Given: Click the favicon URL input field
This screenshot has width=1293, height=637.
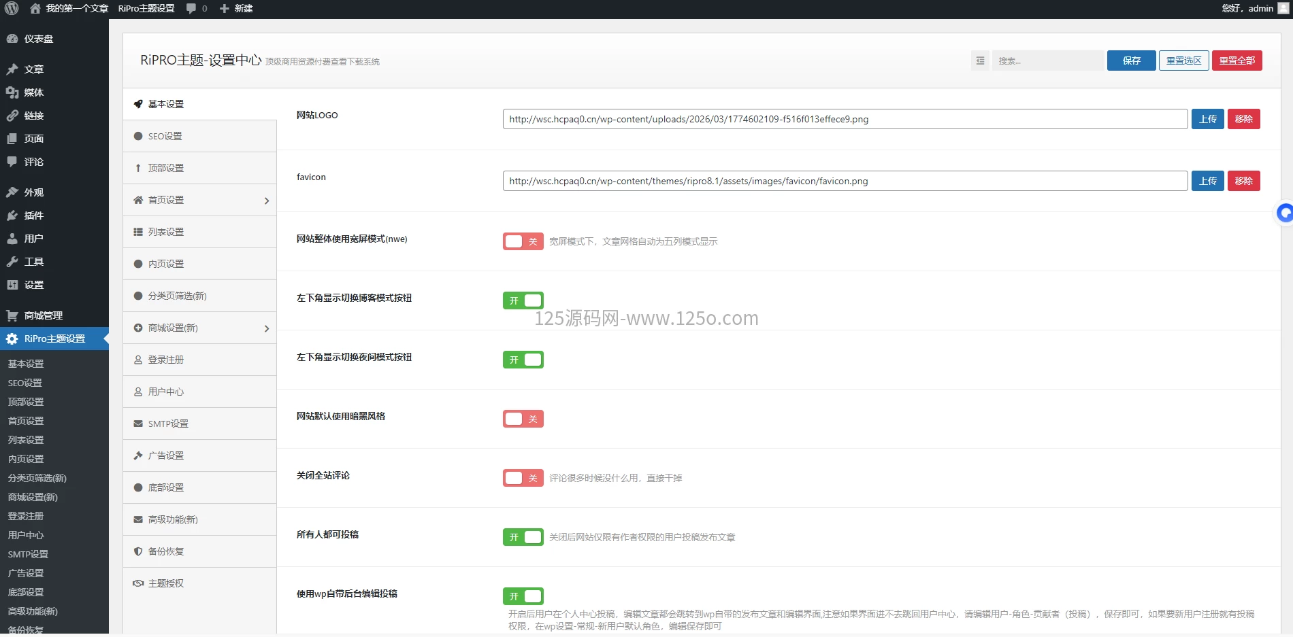Looking at the screenshot, I should [845, 181].
